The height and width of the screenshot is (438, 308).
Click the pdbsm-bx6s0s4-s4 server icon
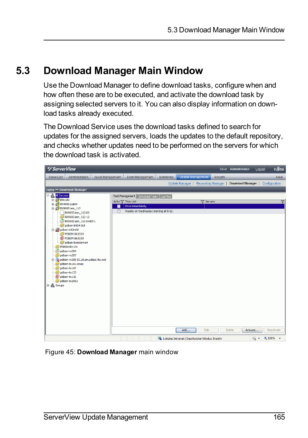click(62, 243)
